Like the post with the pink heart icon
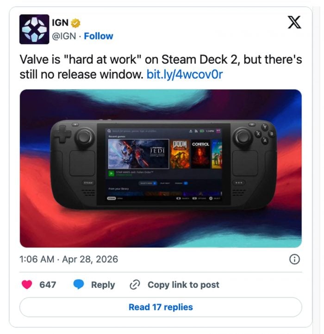324x334 pixels. pos(27,285)
